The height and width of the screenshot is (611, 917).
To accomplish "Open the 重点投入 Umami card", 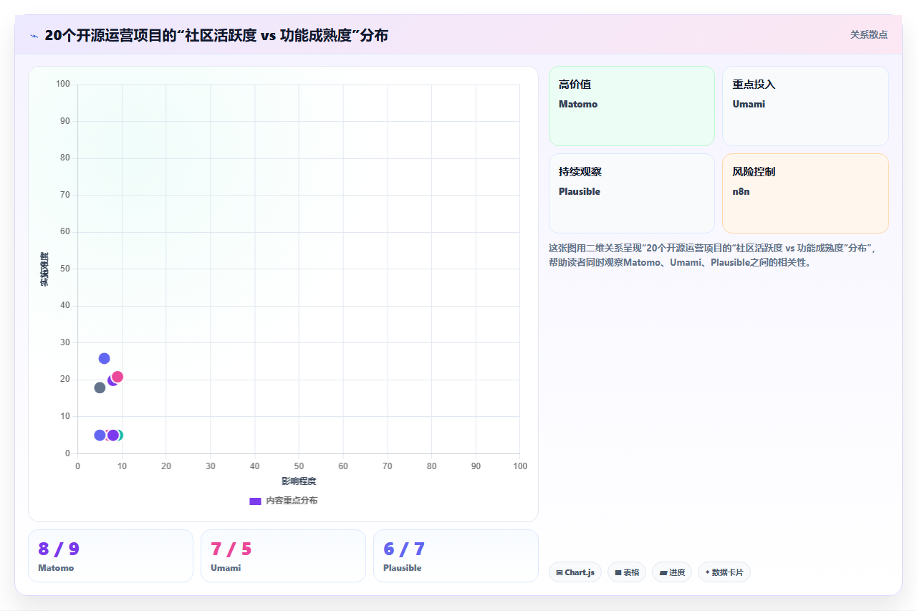I will pos(805,106).
